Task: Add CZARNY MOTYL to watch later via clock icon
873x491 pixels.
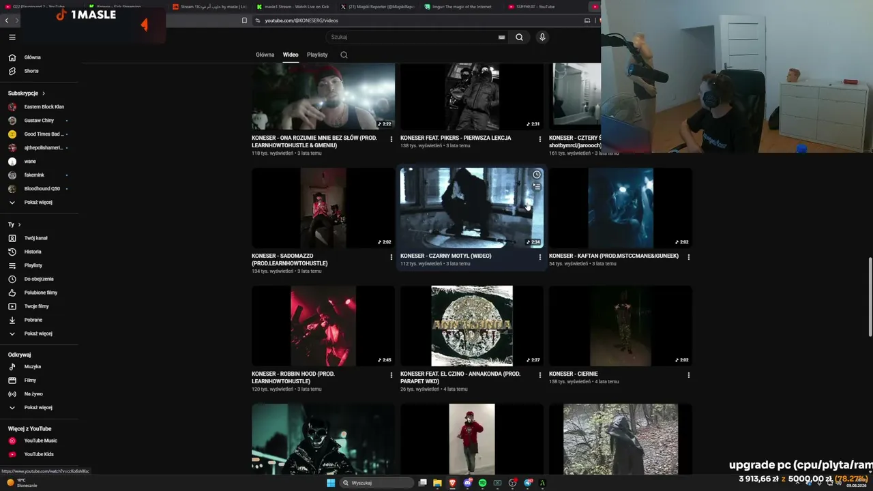Action: [x=537, y=175]
